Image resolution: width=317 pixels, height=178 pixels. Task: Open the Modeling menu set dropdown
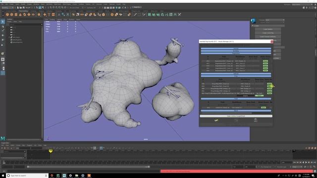click(7, 8)
